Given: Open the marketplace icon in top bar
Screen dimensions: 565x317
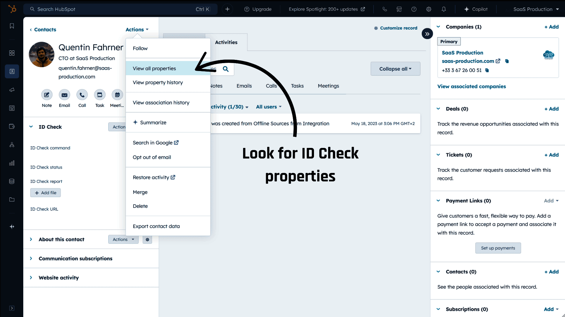Looking at the screenshot, I should (x=399, y=9).
